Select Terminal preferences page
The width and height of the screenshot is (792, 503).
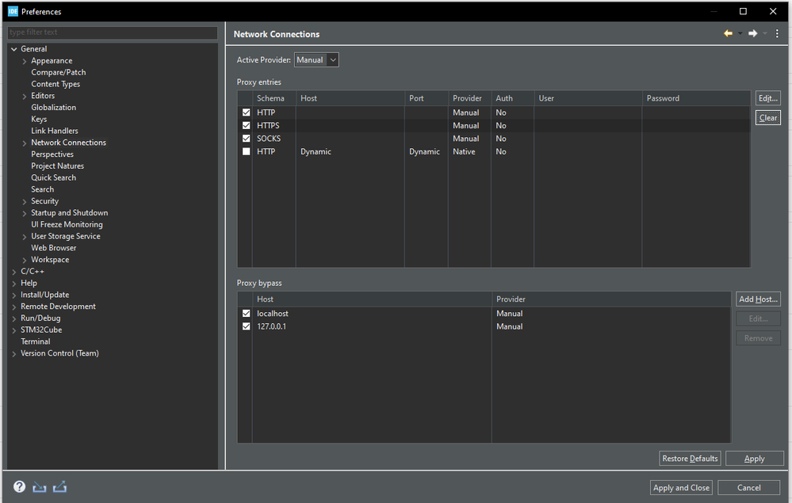tap(36, 341)
